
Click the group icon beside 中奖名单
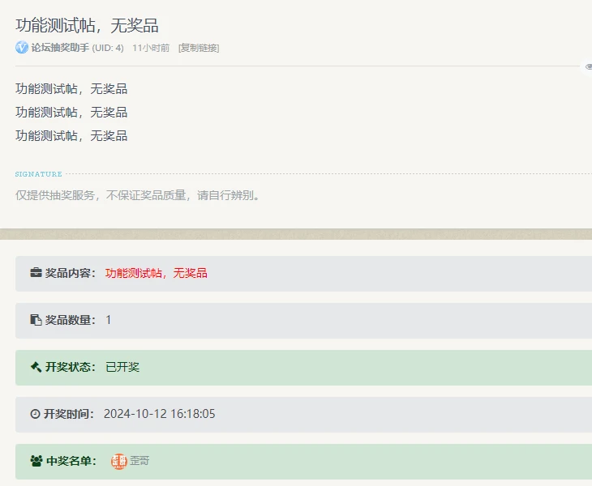tap(36, 461)
